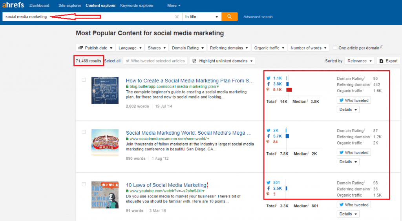Click the Pinterest icon showing 9.1K shares
Viewport: 402px width, 221px height.
click(268, 89)
